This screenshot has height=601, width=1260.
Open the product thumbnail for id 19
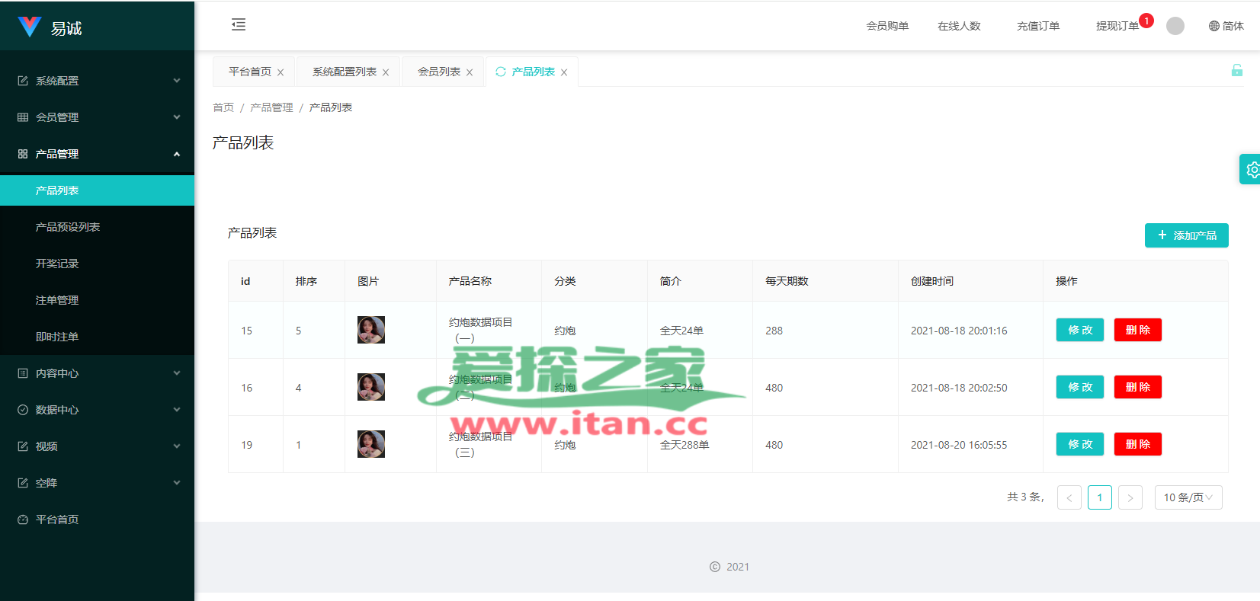371,444
